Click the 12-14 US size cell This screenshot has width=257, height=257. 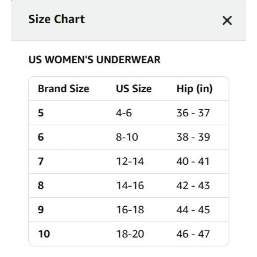click(130, 161)
